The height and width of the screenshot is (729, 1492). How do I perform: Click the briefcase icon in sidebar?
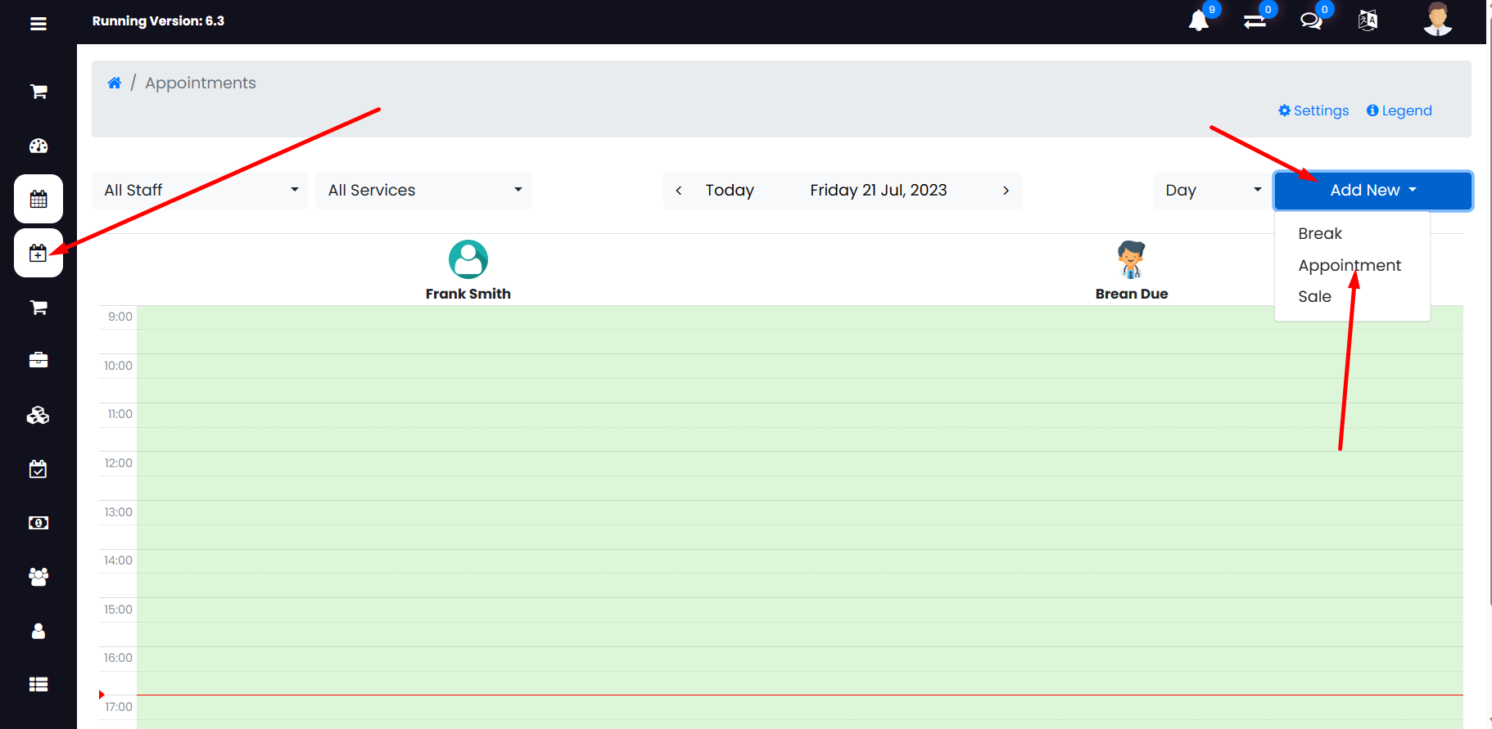38,360
